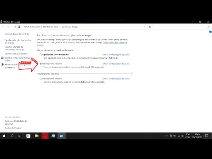Launch Microsoft Store from taskbar

click(28, 136)
